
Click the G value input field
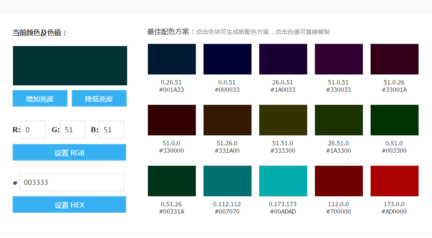(x=73, y=130)
